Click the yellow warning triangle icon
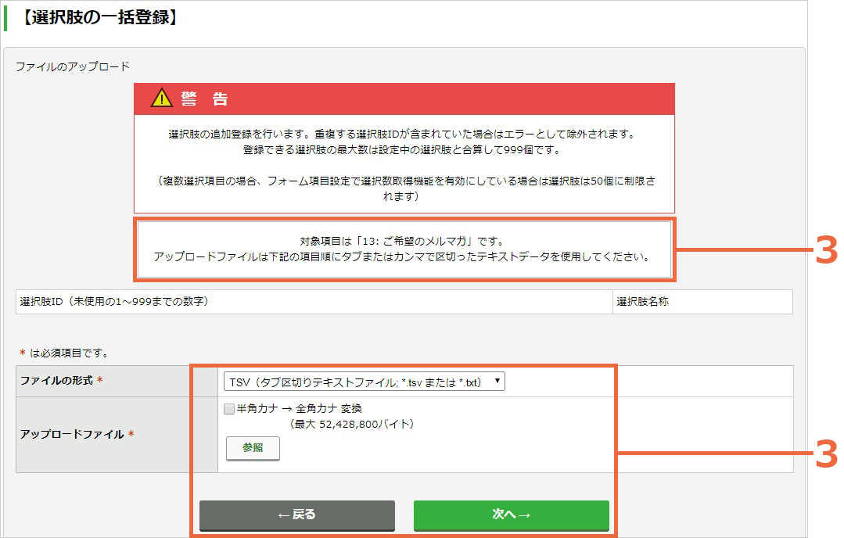 tap(161, 99)
